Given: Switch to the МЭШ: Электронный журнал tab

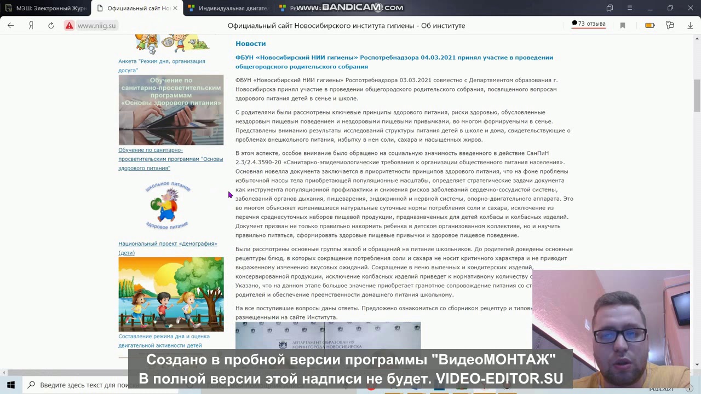Looking at the screenshot, I should point(45,8).
